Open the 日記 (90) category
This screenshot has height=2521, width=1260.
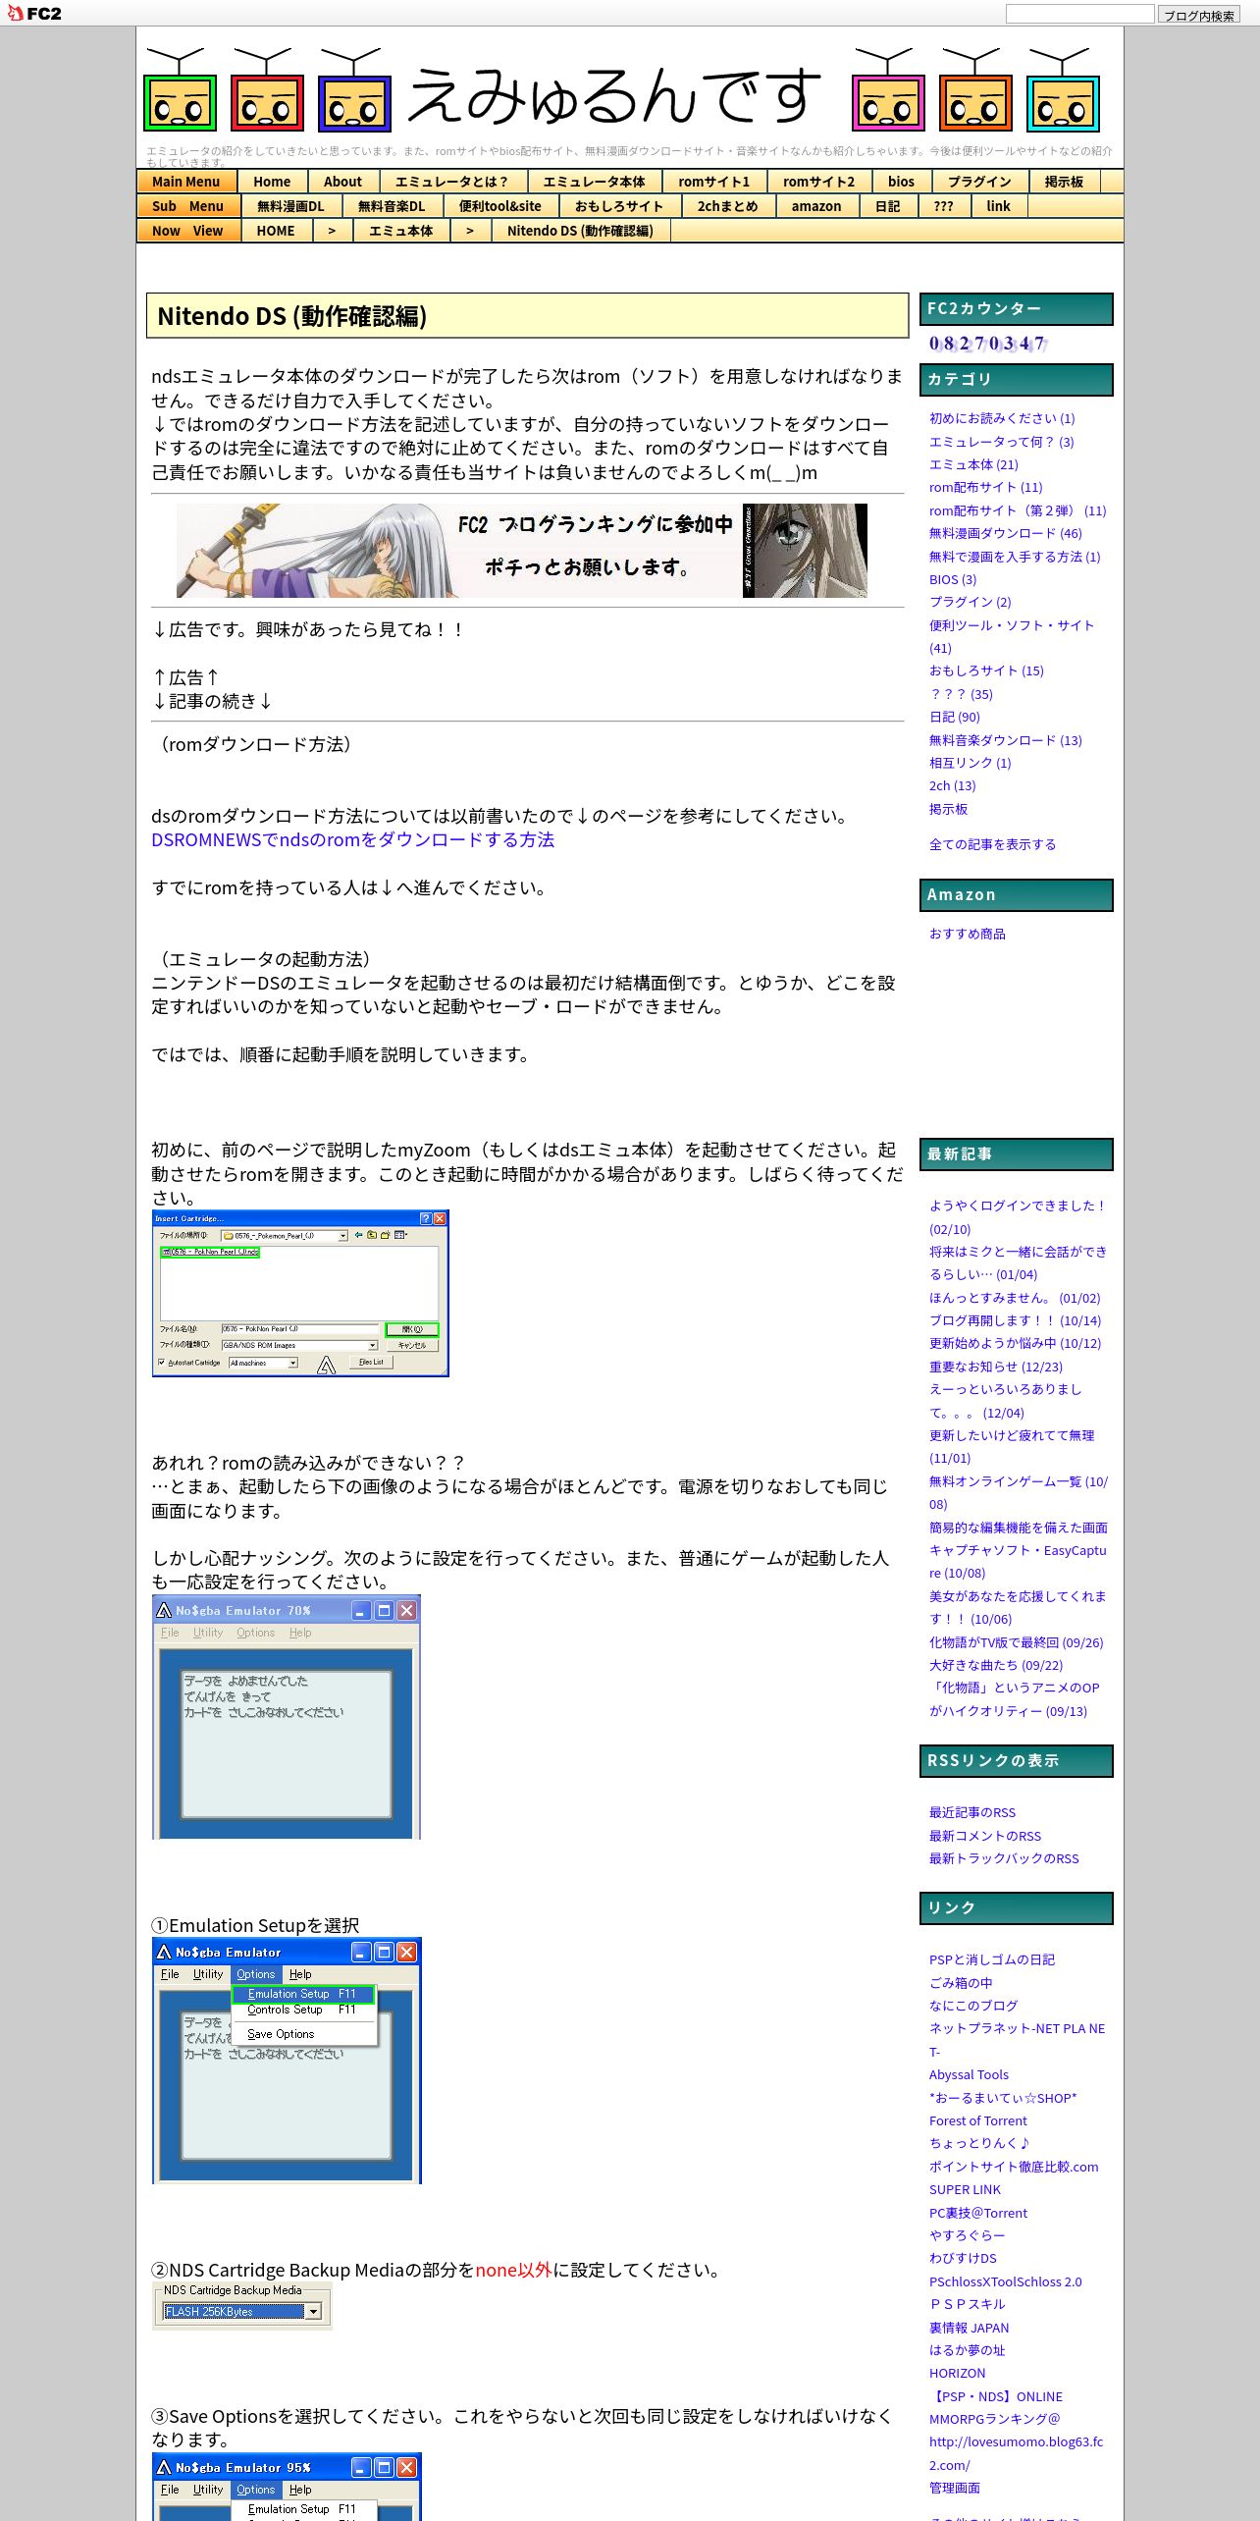point(955,717)
